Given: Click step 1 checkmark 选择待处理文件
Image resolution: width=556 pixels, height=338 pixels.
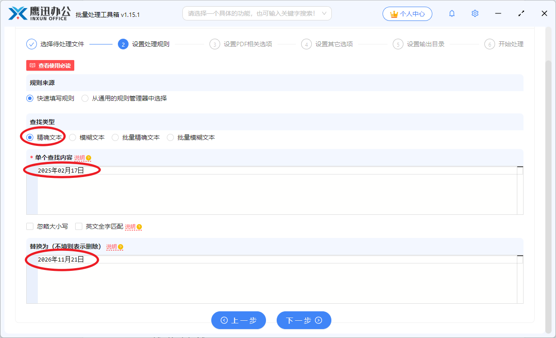Looking at the screenshot, I should (55, 44).
